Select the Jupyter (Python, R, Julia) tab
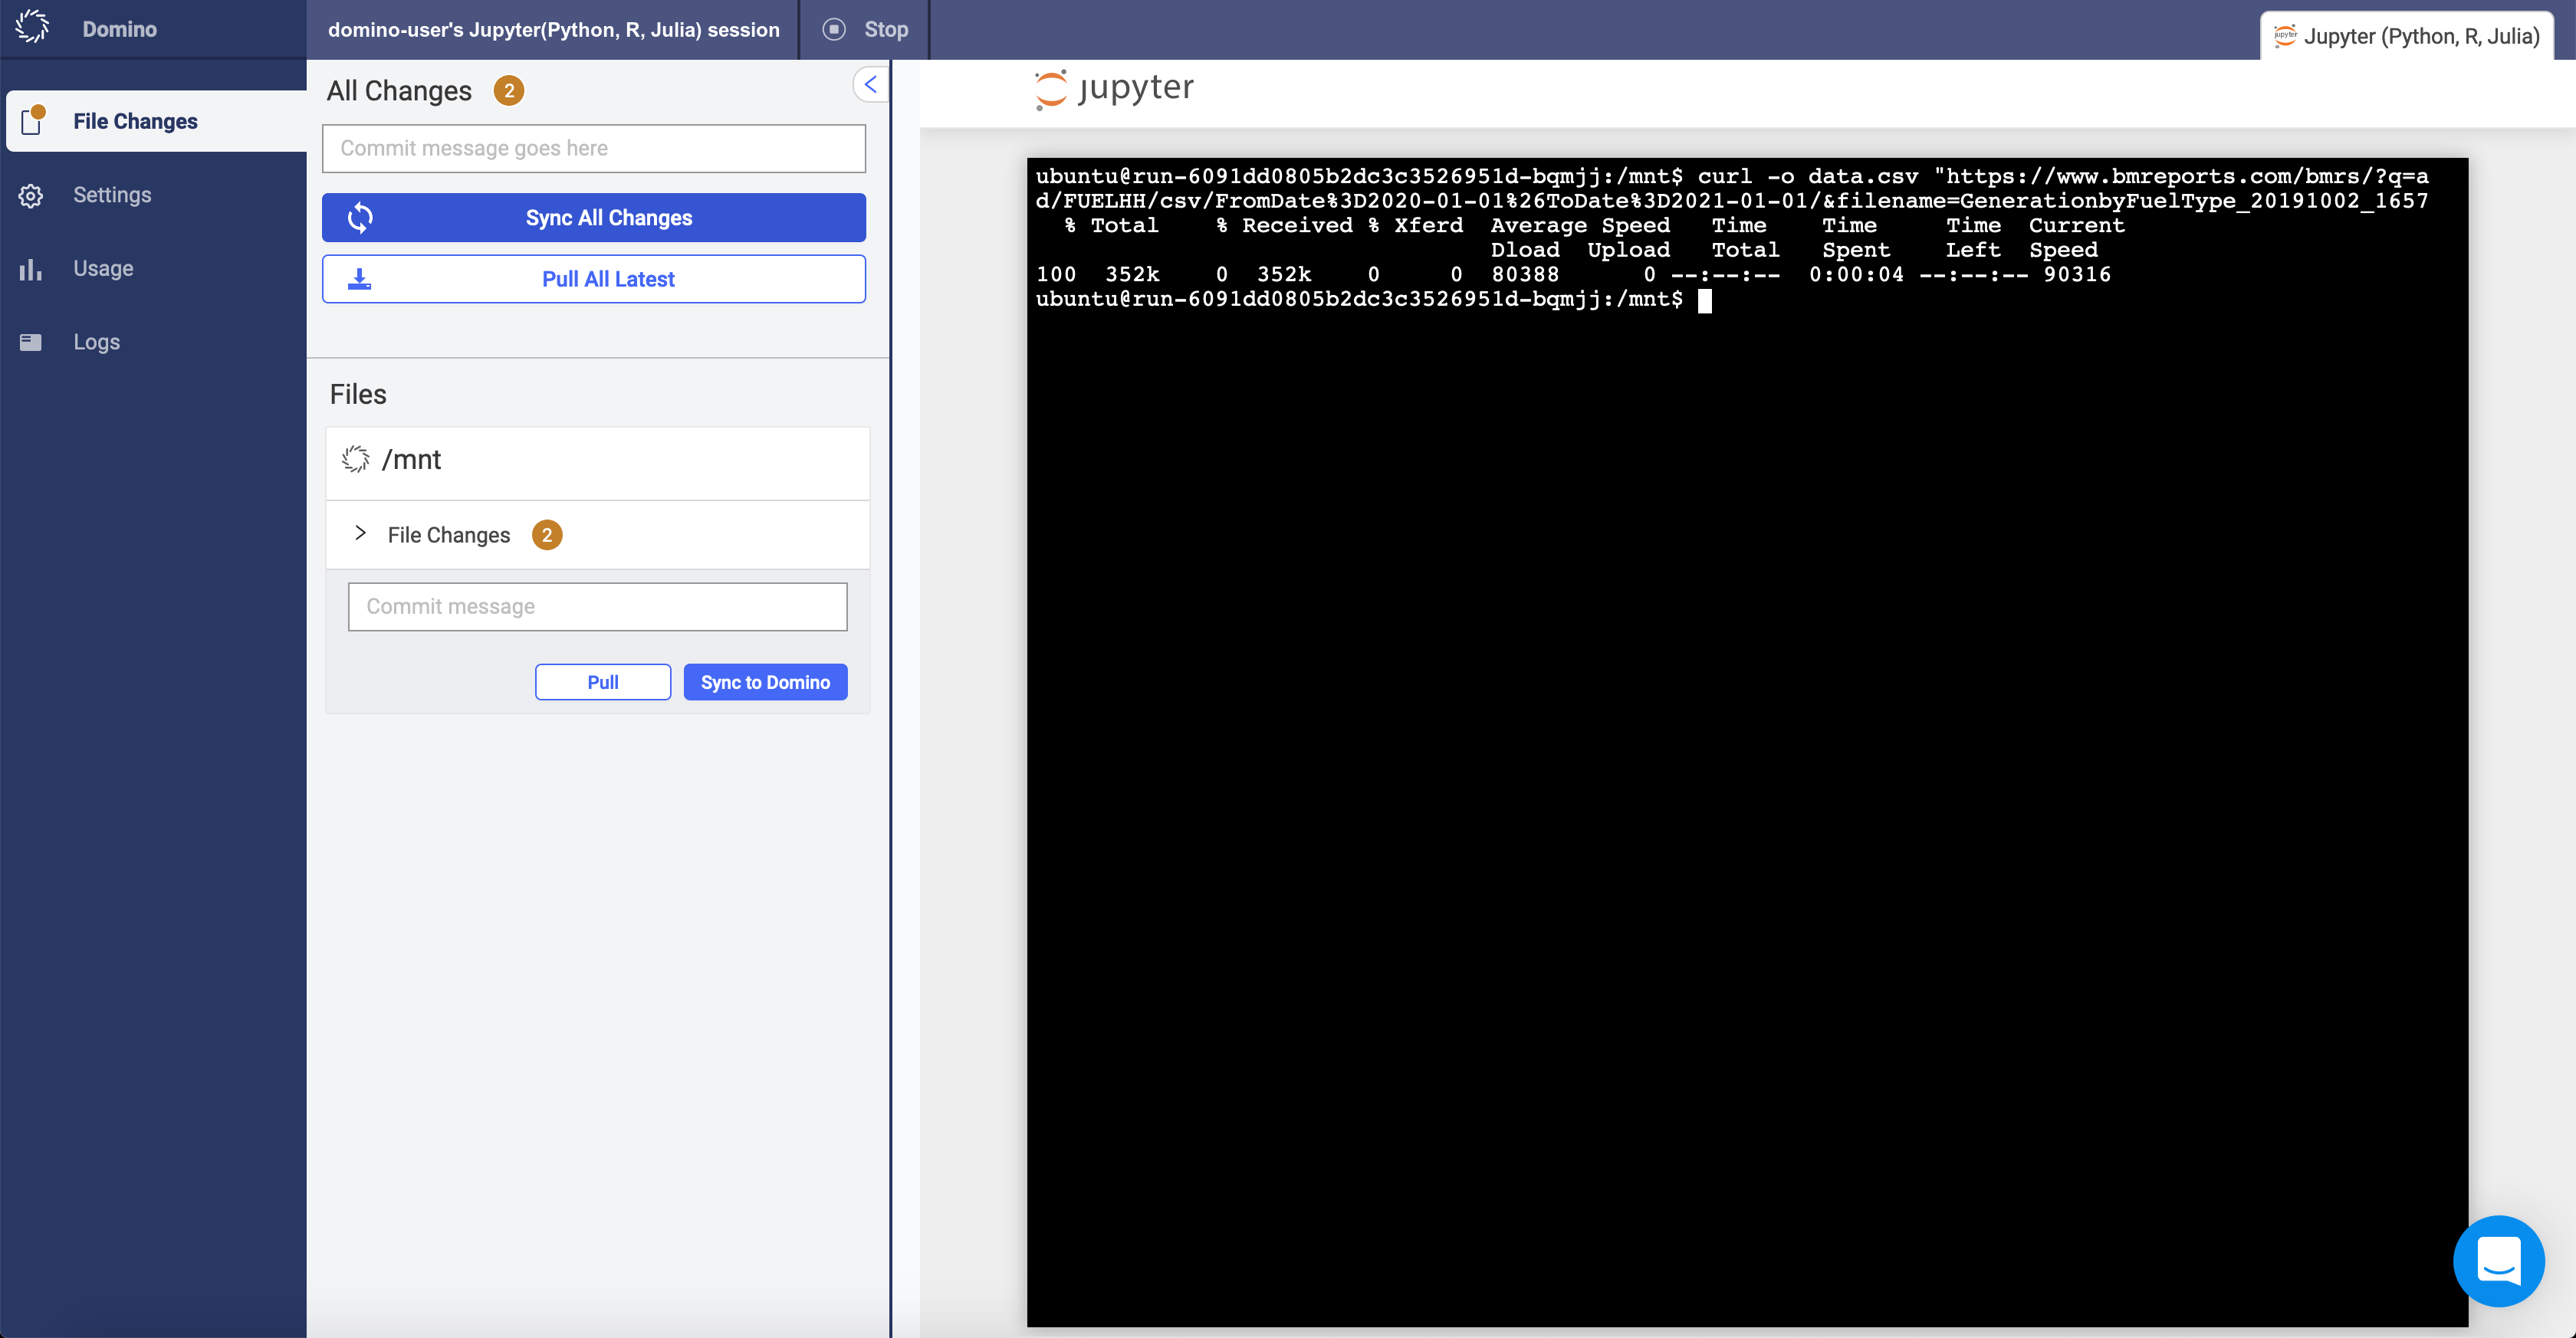 (x=2407, y=36)
